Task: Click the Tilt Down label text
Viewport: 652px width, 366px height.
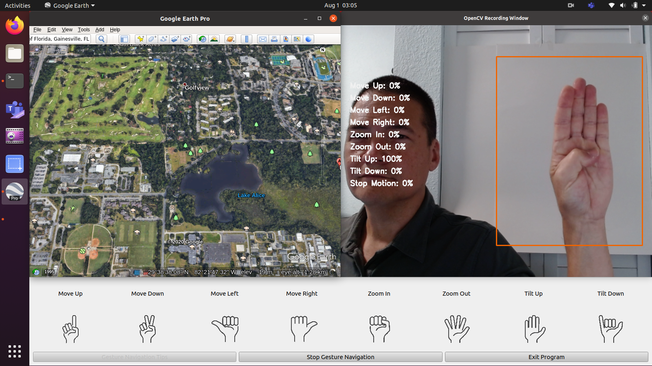Action: pyautogui.click(x=610, y=294)
